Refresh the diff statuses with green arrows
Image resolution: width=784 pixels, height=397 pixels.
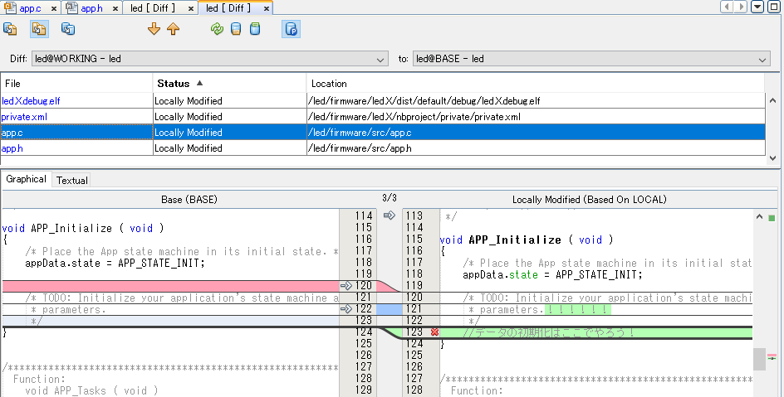(217, 29)
